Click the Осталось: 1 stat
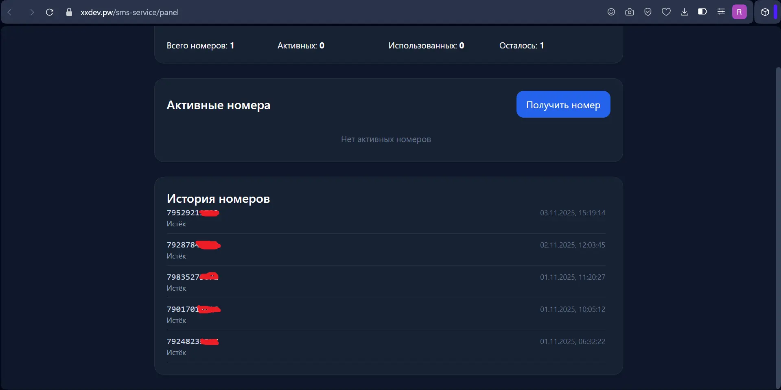This screenshot has height=390, width=781. [x=522, y=46]
